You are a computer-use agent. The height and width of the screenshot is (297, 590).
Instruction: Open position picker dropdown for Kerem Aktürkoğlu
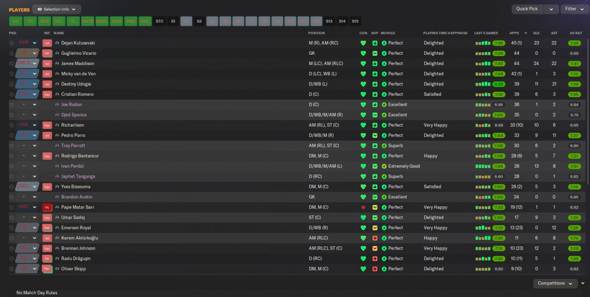(x=35, y=238)
